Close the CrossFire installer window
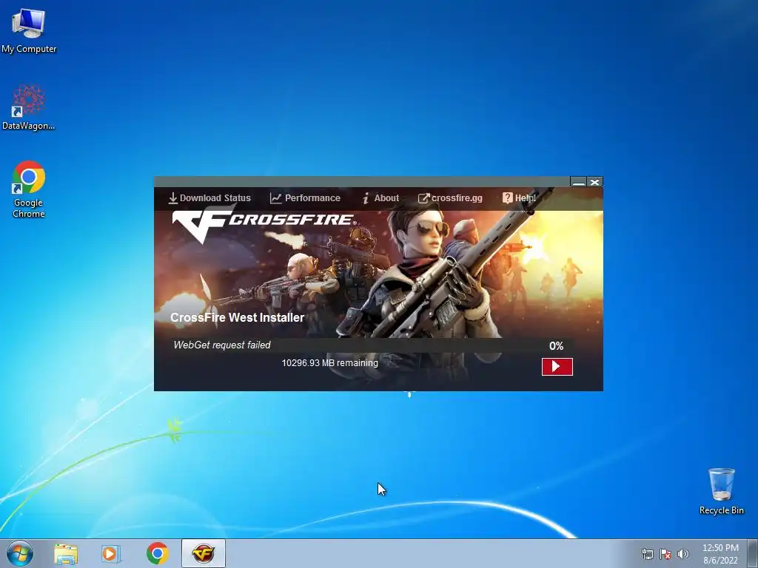758x568 pixels. tap(594, 182)
